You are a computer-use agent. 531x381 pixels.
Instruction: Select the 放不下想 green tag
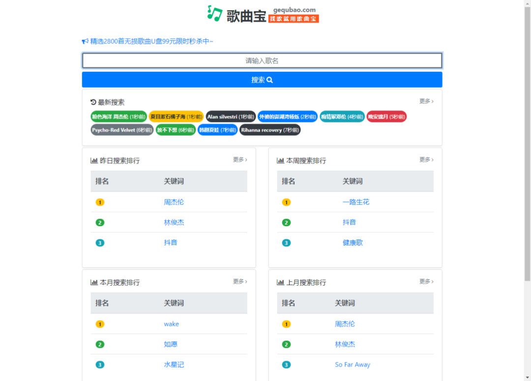coord(176,130)
